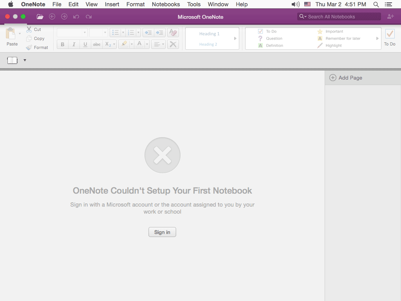Image resolution: width=401 pixels, height=301 pixels.
Task: Open the File menu
Action: [57, 4]
